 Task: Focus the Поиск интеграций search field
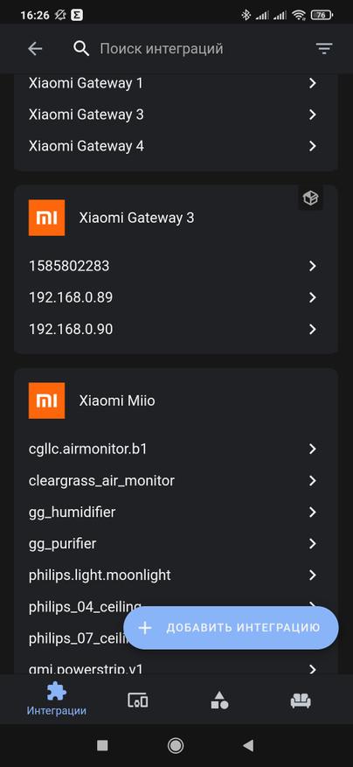[200, 48]
